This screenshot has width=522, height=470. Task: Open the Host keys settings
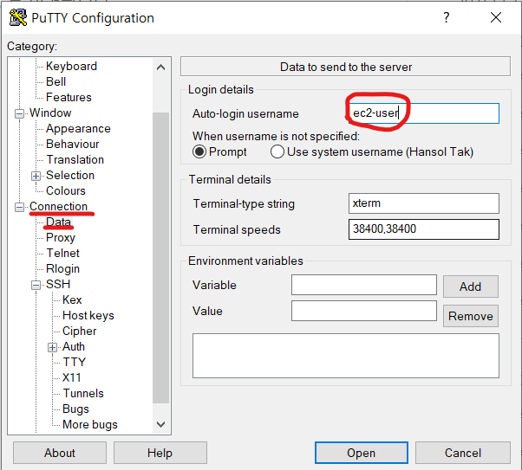click(x=88, y=315)
